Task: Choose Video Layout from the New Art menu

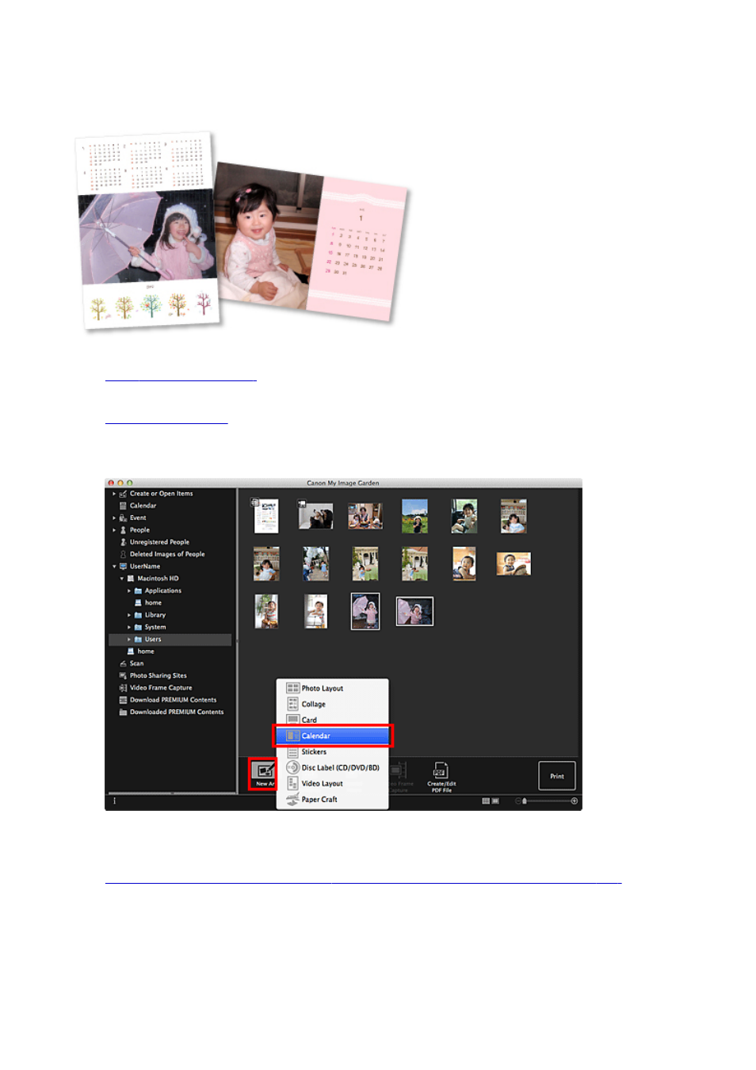Action: coord(332,783)
